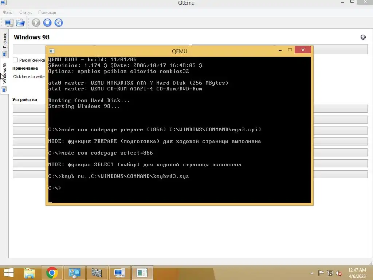Click the brick wall taskbar icon
Image resolution: width=373 pixels, height=280 pixels.
[97, 273]
